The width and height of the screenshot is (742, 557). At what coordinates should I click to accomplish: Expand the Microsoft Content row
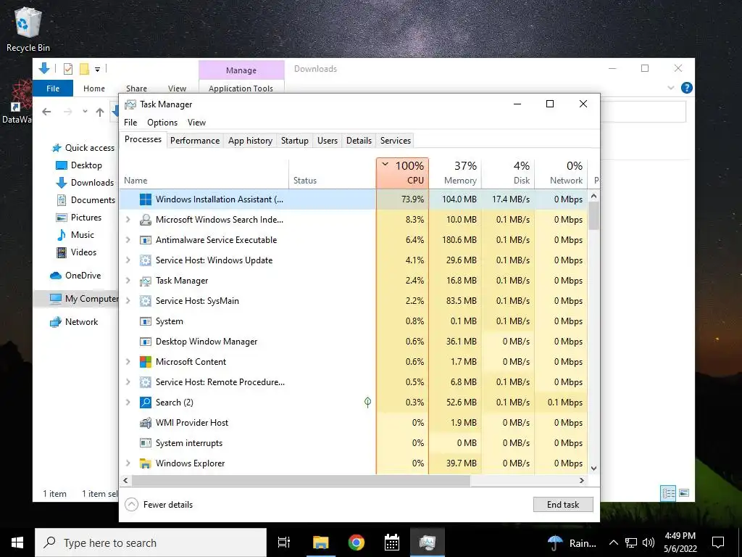128,362
